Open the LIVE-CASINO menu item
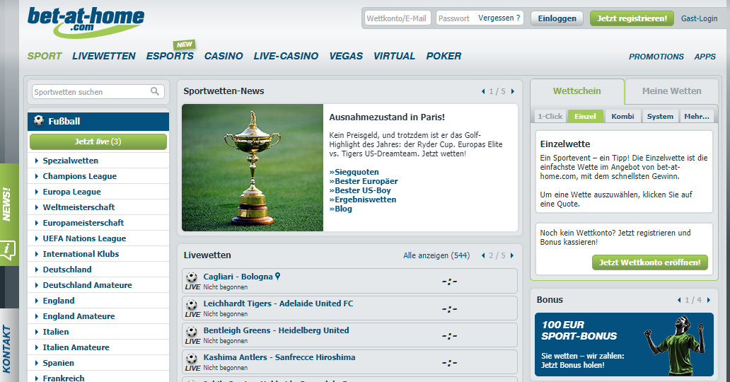The width and height of the screenshot is (730, 382). pos(286,56)
